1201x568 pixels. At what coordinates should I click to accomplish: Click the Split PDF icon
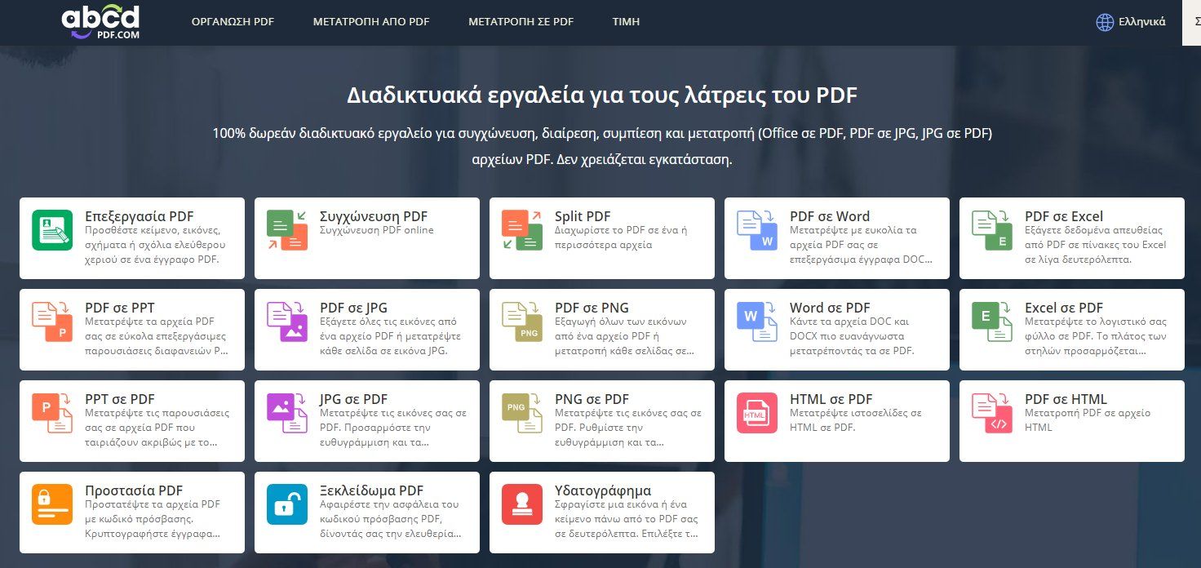tap(522, 230)
